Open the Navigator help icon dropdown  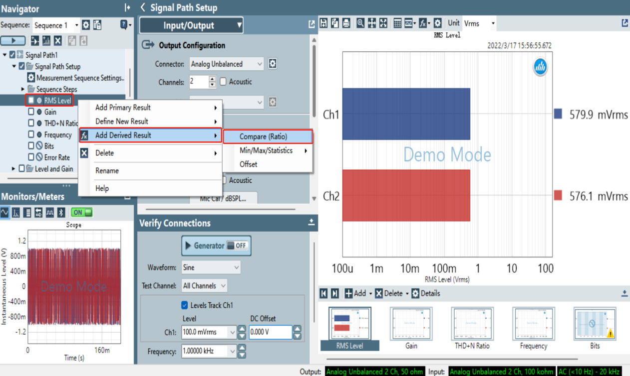(x=125, y=25)
